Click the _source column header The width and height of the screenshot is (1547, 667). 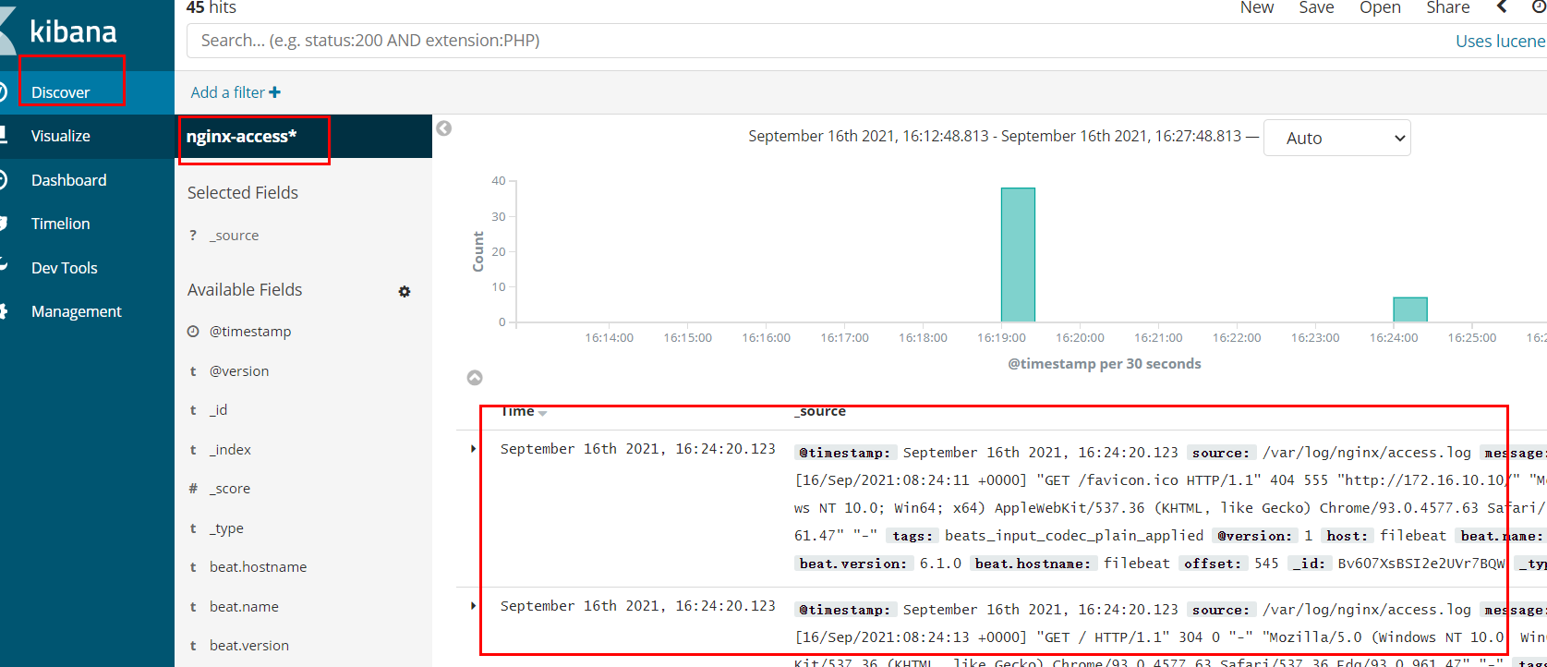tap(820, 412)
